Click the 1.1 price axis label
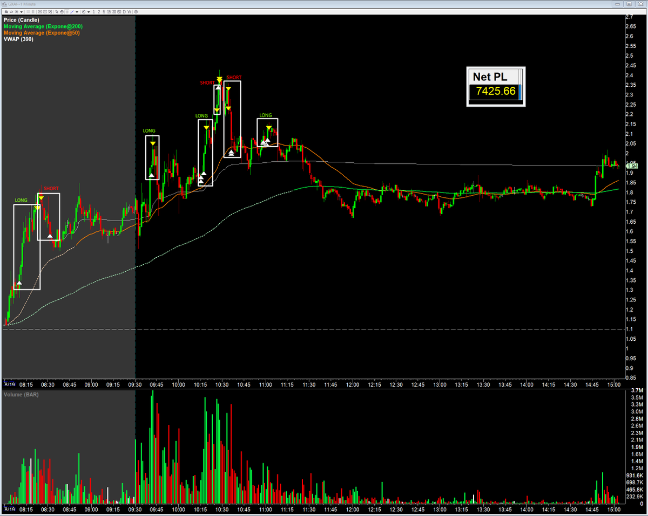Viewport: 648px width, 516px height. (629, 329)
